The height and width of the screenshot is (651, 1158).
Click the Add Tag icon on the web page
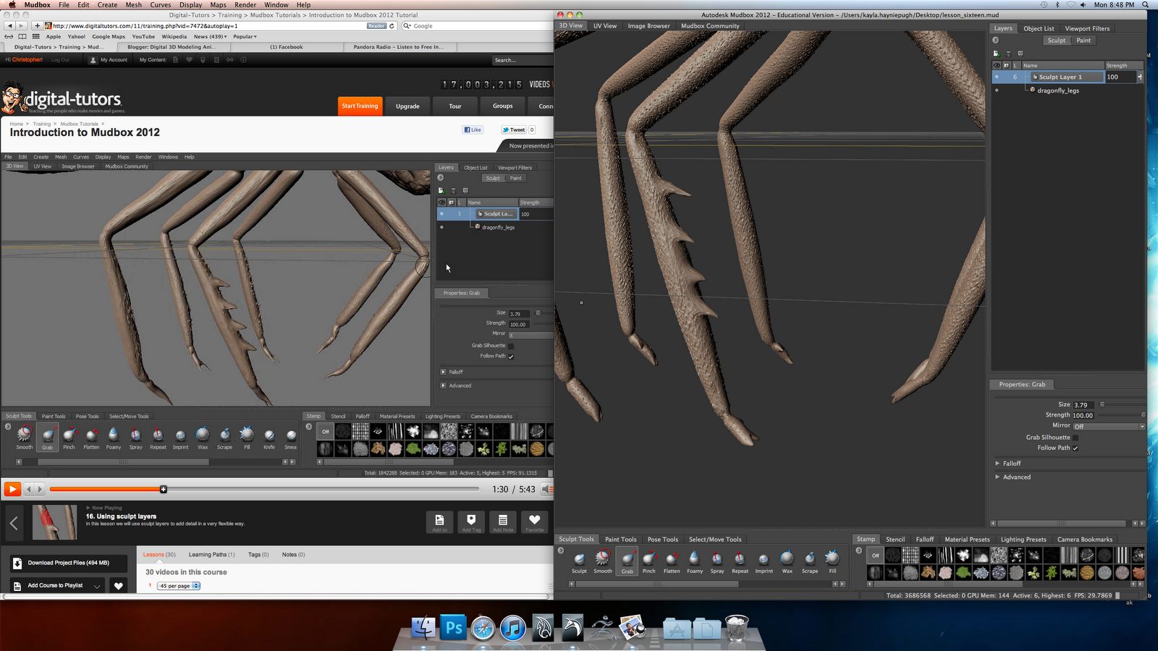click(x=471, y=522)
